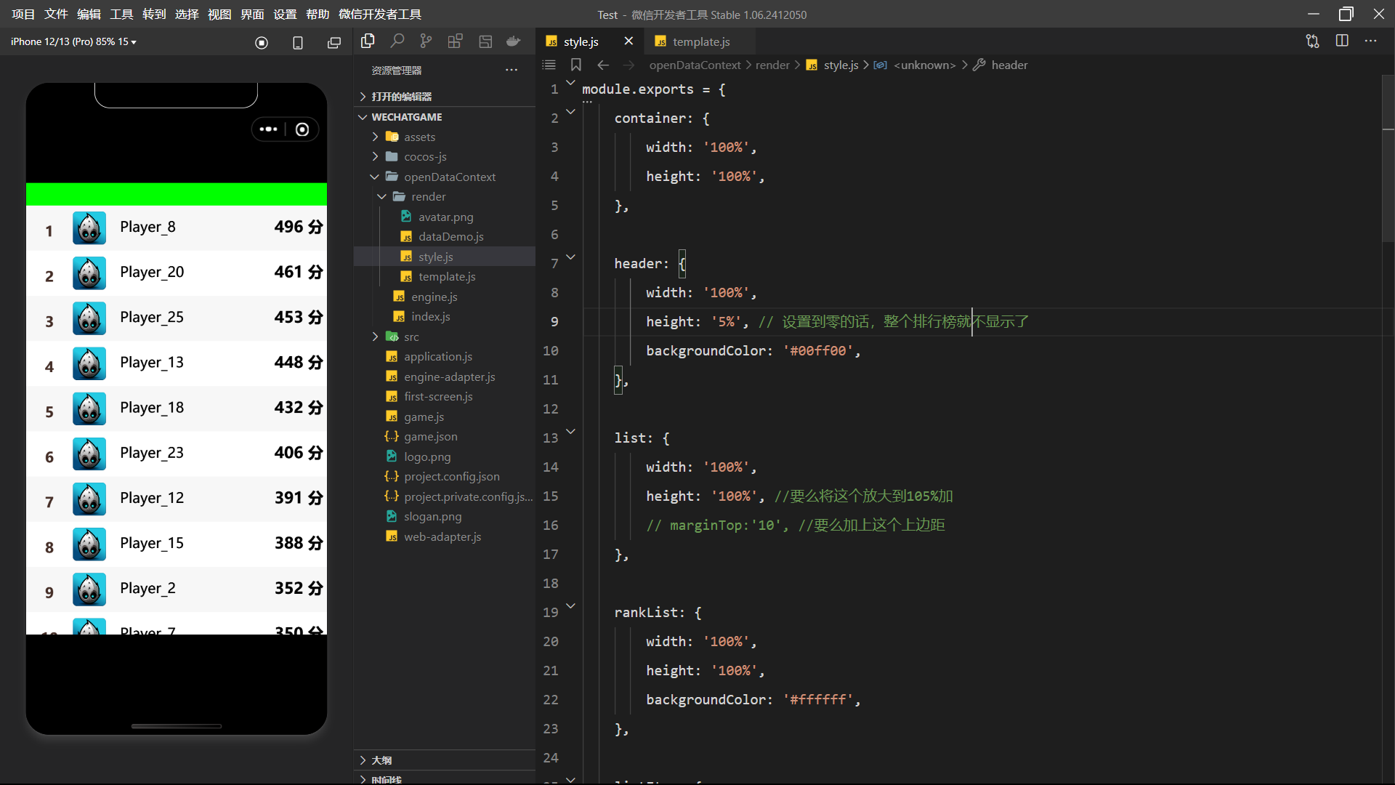Screen dimensions: 1395x785
Task: Expand the assets folder
Action: click(x=419, y=137)
